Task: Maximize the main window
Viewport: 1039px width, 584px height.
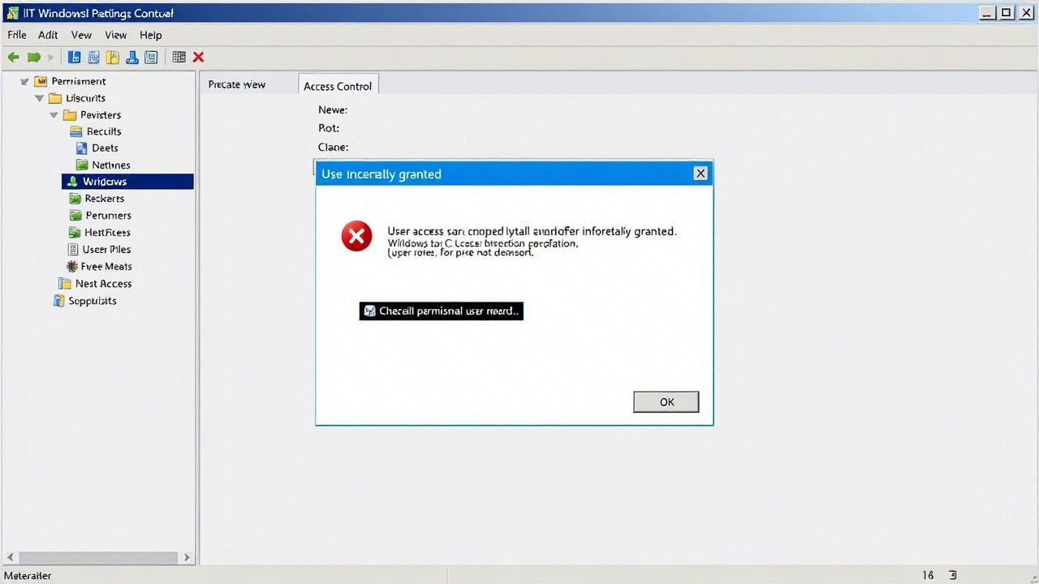Action: [1007, 12]
